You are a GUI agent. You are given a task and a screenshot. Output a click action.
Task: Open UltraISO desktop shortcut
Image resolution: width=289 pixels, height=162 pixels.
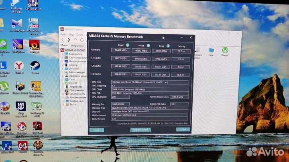coord(5,108)
